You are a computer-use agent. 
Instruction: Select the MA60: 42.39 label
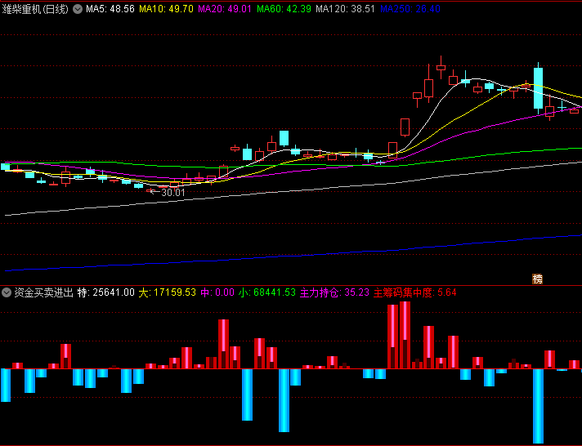pos(284,9)
